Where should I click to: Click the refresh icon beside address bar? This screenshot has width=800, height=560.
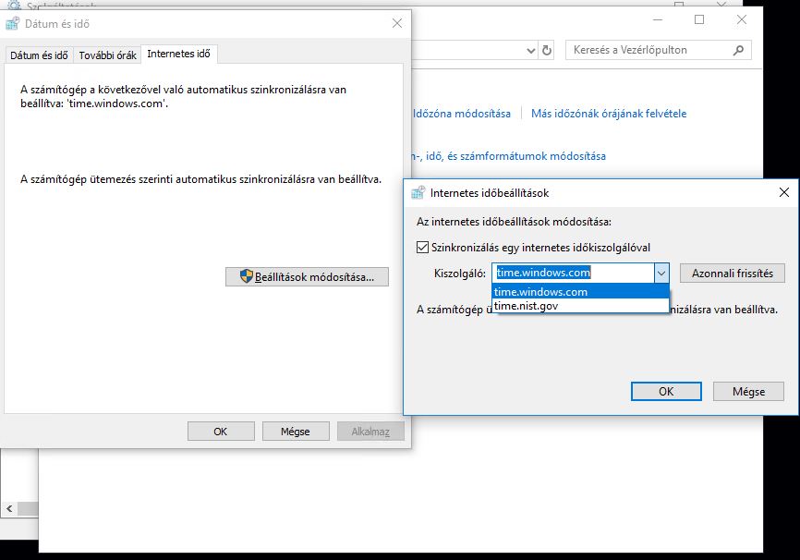coord(547,50)
